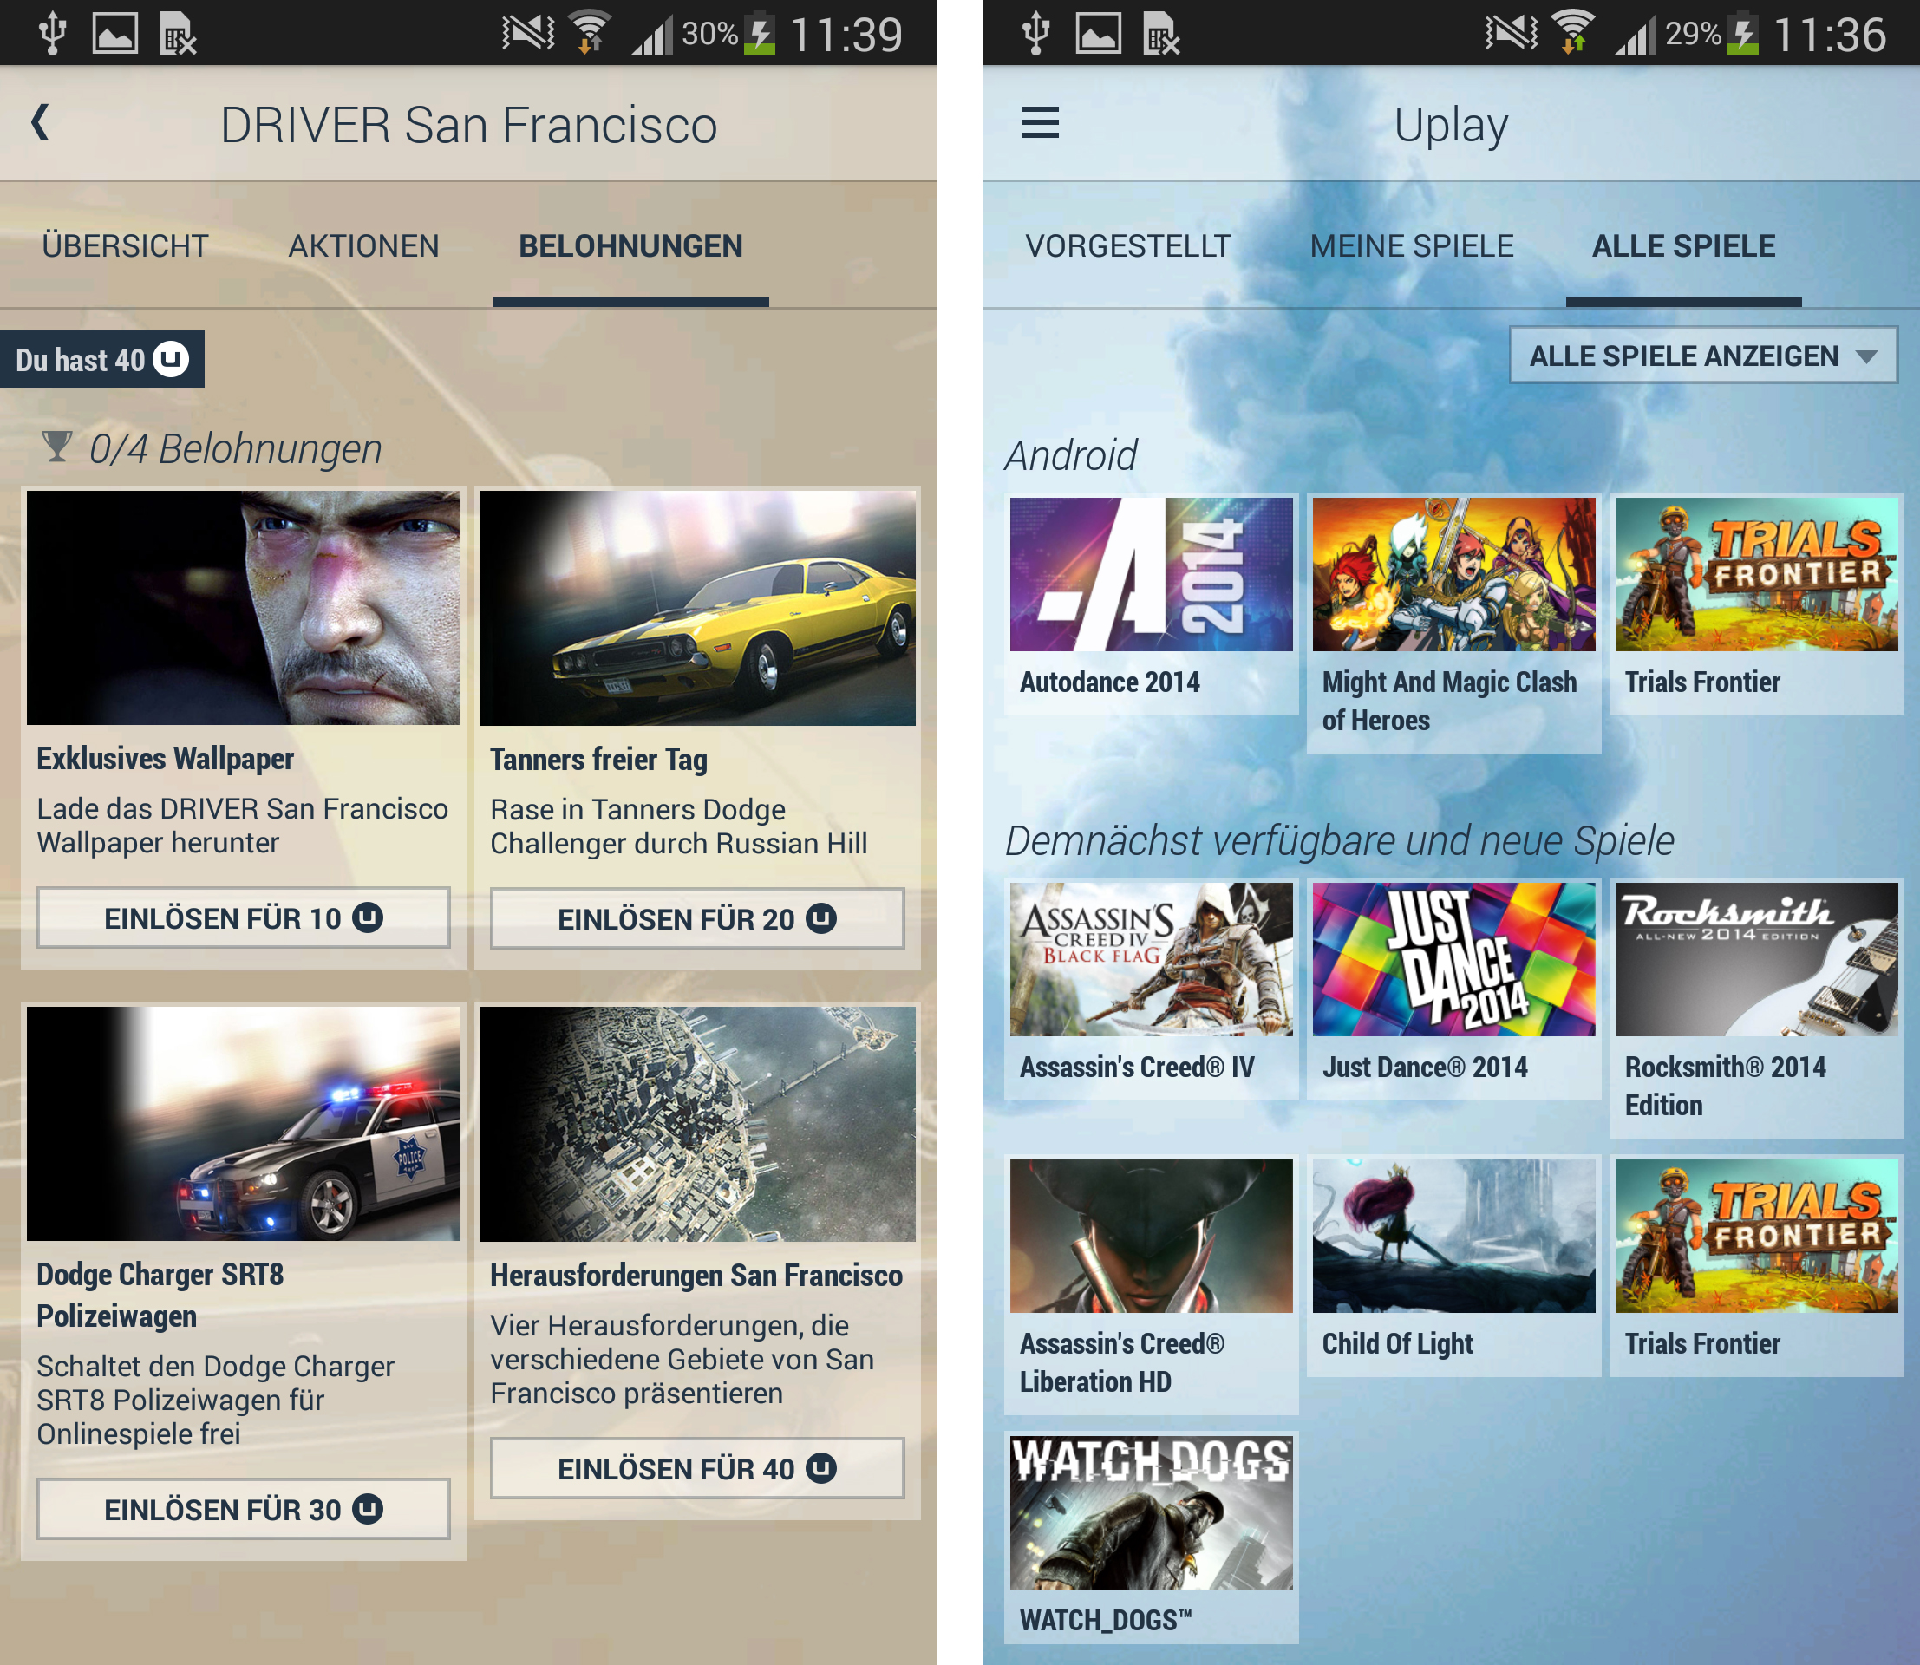Open the Vorgestellt tab
The image size is (1920, 1665).
[1127, 246]
